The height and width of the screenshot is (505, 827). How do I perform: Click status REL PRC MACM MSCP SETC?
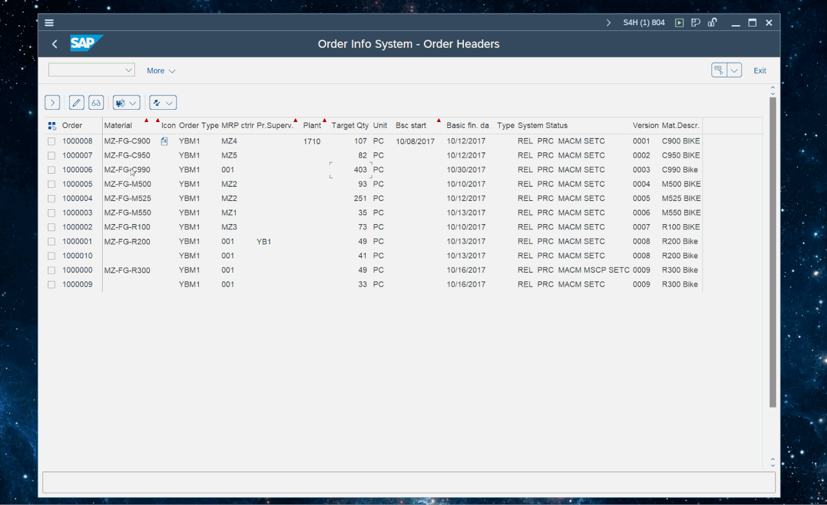(x=573, y=270)
